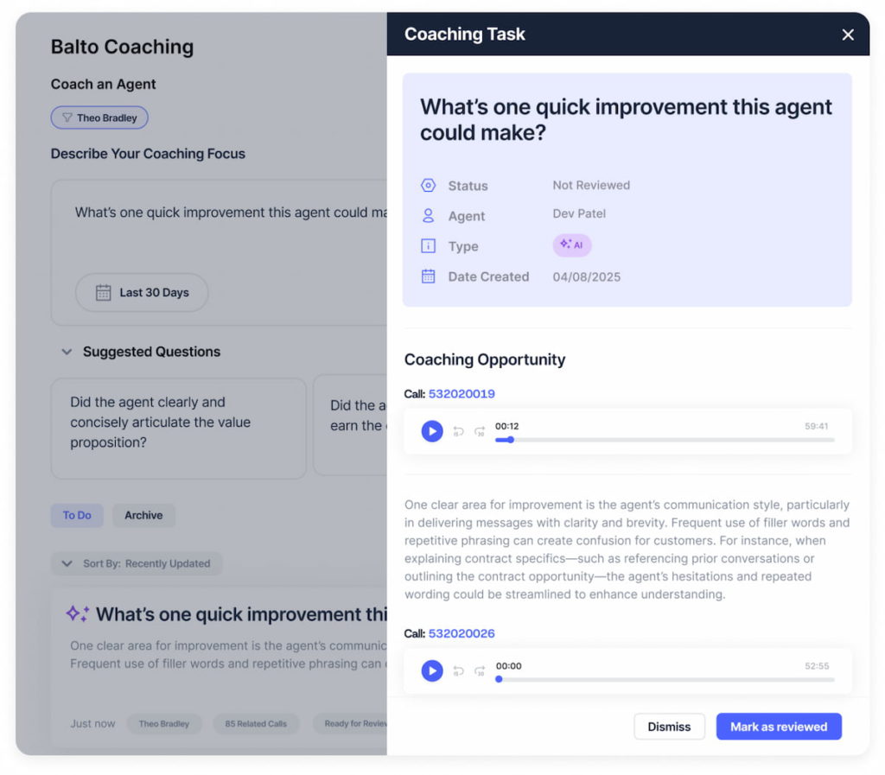Screen dimensions: 885x775
Task: Rewind the second call recording
Action: click(x=458, y=670)
